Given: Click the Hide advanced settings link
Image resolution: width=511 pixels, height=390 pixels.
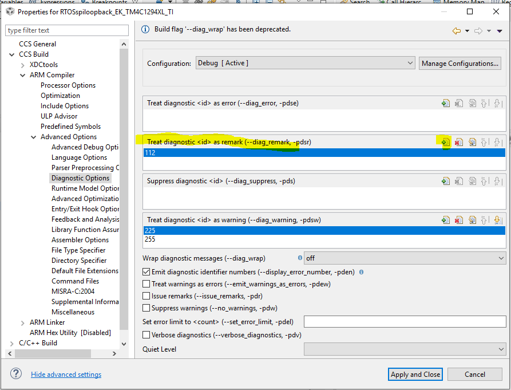Looking at the screenshot, I should (65, 374).
